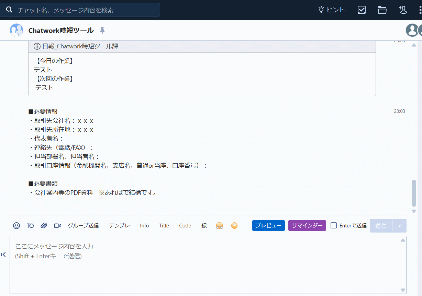This screenshot has width=422, height=296.
Task: Click the リマインダー button
Action: (307, 226)
